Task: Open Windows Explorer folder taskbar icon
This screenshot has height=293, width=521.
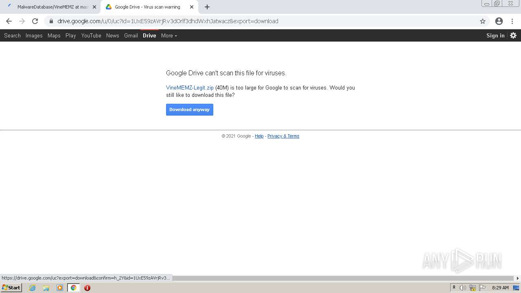Action: (x=46, y=288)
